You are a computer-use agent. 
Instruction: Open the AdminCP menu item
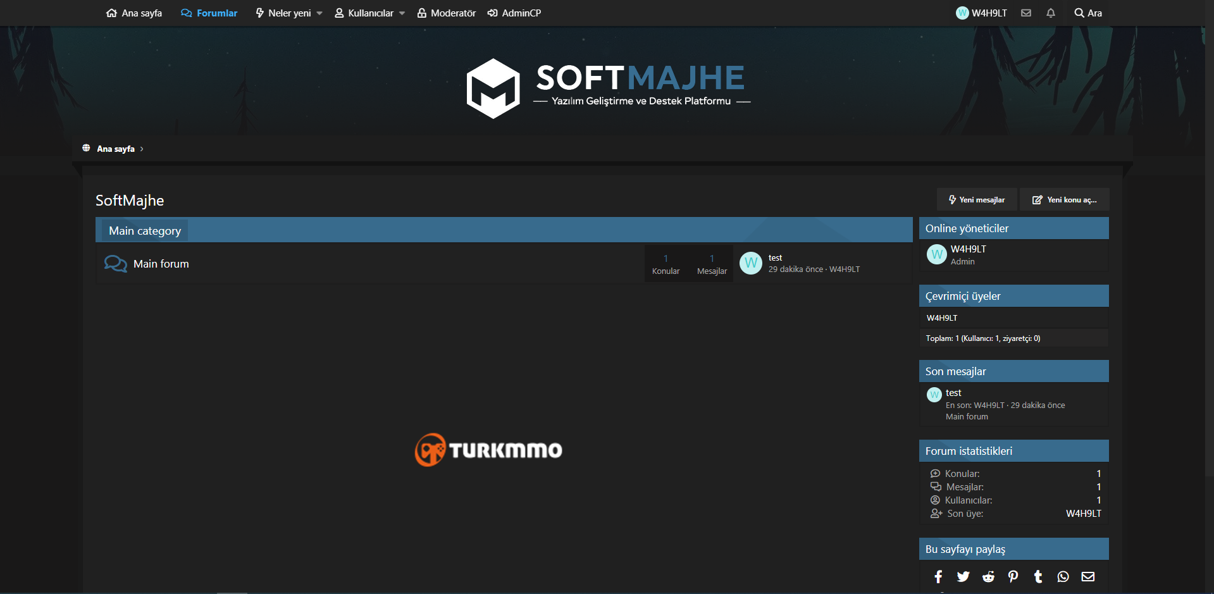point(514,13)
